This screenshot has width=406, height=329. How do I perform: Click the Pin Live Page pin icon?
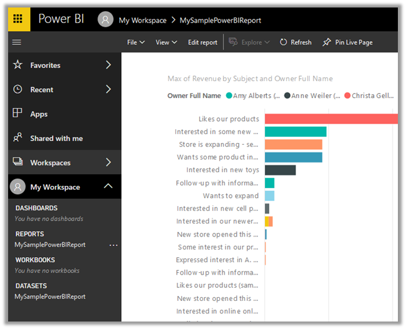coord(327,42)
